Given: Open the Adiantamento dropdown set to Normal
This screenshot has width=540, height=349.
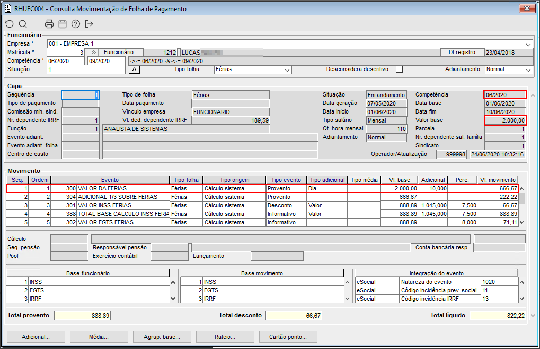Looking at the screenshot, I should point(528,70).
